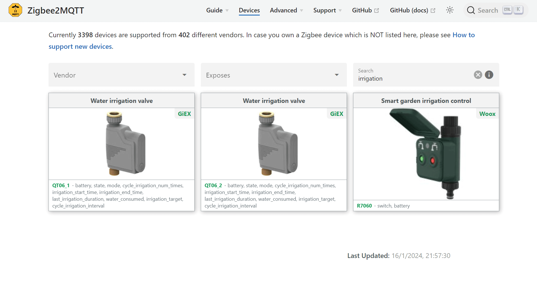Viewport: 537px width, 300px height.
Task: Click the Zigbee2MQTT bee logo icon
Action: (x=16, y=10)
